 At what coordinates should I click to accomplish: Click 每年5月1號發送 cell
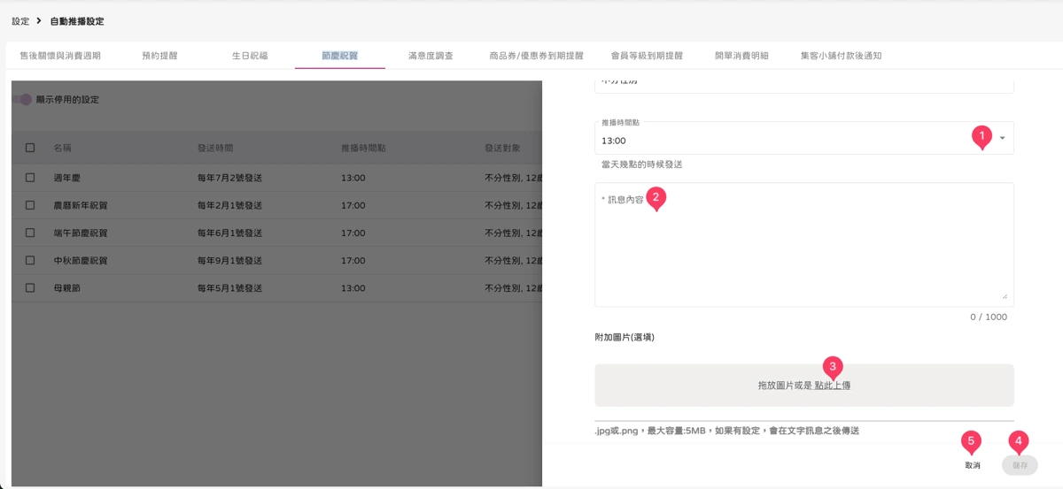click(229, 287)
